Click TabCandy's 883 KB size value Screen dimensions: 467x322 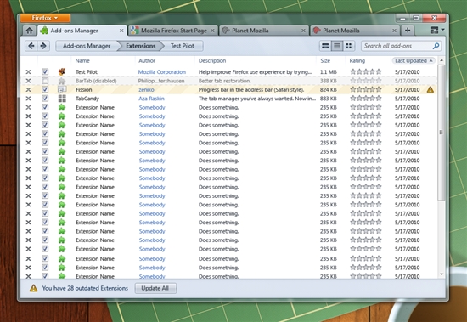(x=329, y=99)
